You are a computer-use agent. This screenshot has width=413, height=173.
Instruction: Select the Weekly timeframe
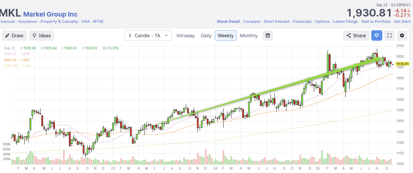coord(226,36)
